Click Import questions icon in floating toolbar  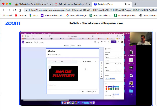click(102, 66)
